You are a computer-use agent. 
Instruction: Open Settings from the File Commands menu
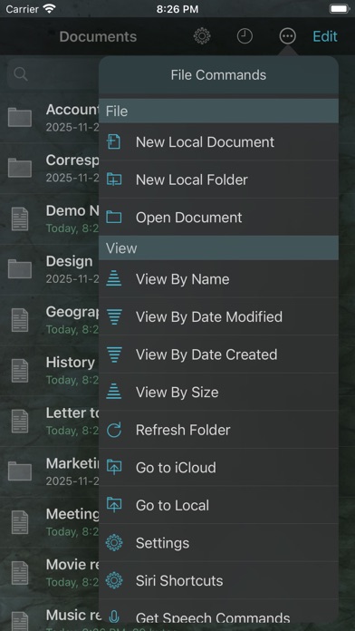point(219,543)
